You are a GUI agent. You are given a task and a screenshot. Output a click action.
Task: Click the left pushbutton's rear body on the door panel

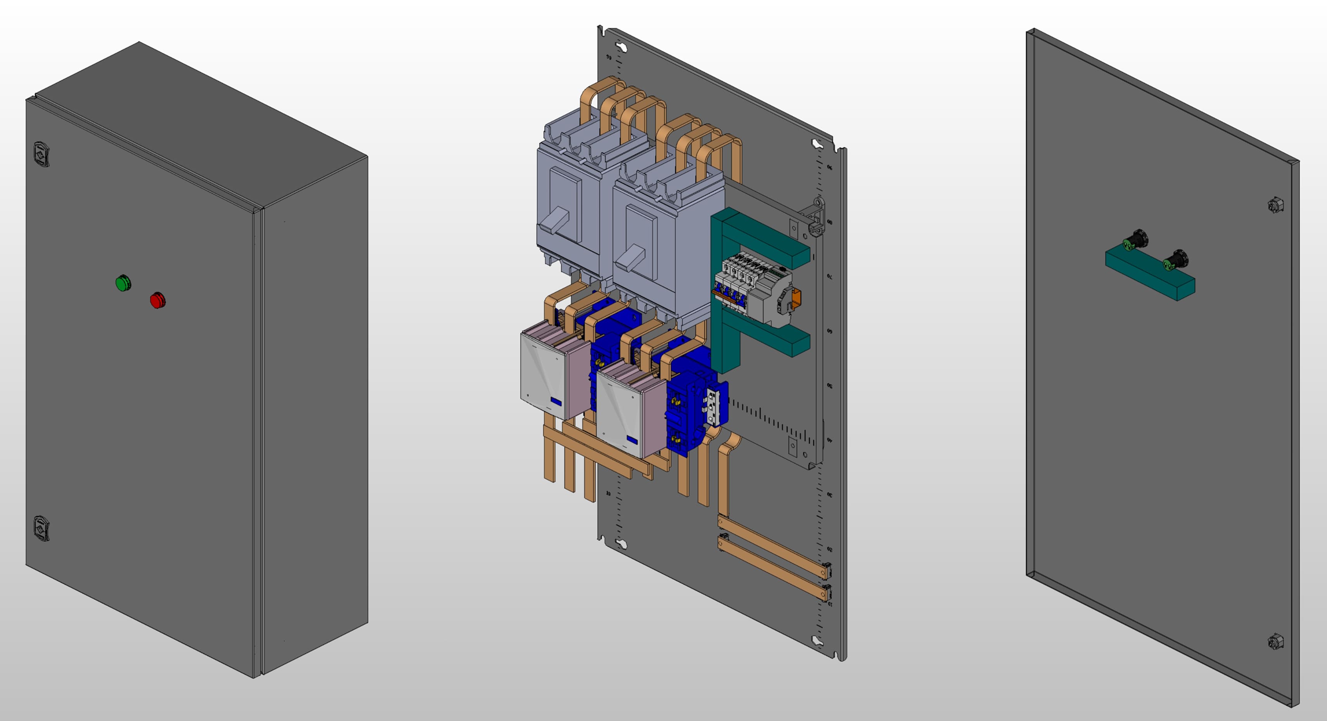pos(1136,240)
